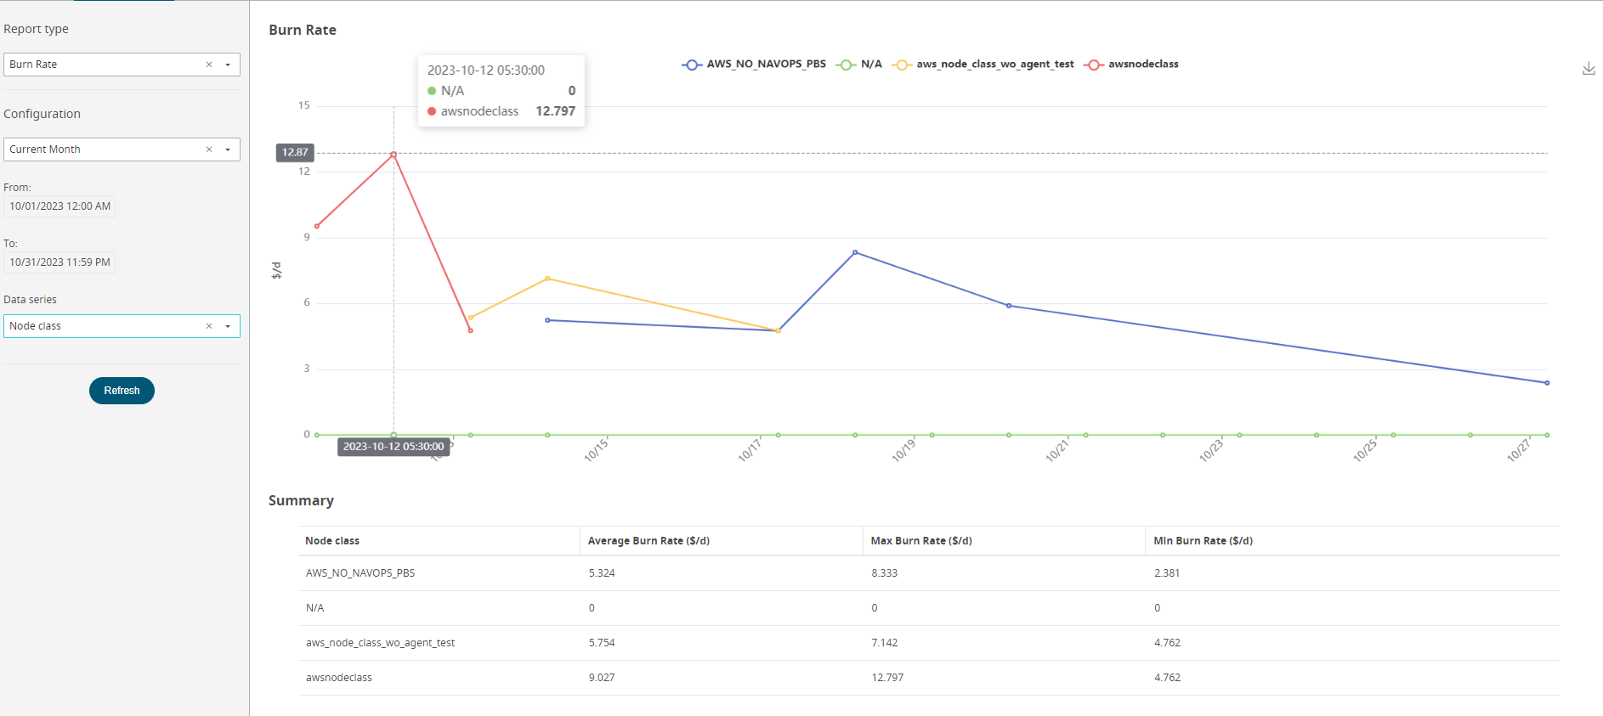Sort by Node class column header
Viewport: 1603px width, 716px height.
332,541
